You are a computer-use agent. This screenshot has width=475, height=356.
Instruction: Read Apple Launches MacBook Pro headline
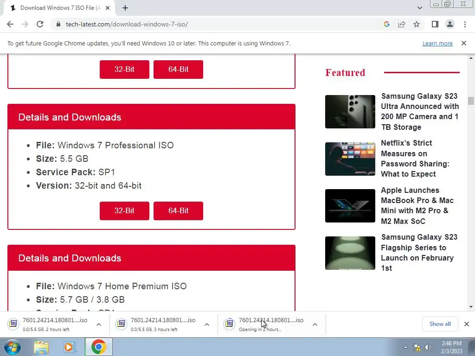click(417, 206)
